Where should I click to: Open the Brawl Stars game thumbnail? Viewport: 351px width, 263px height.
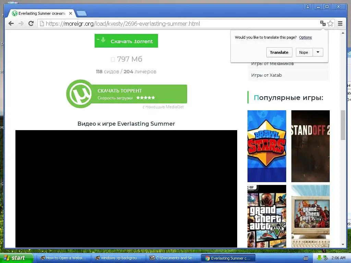[x=267, y=146]
